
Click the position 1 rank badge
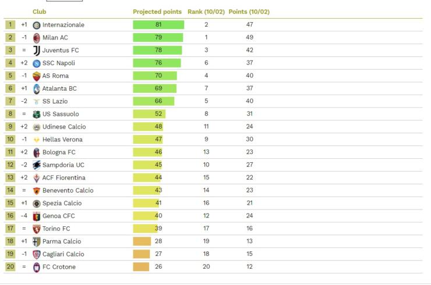[10, 25]
